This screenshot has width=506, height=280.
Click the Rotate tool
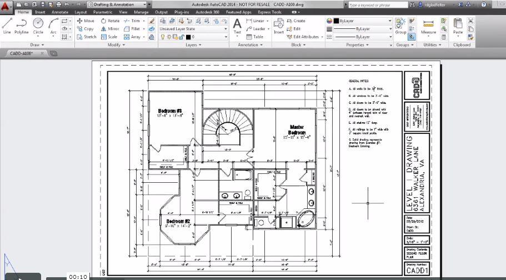[110, 21]
